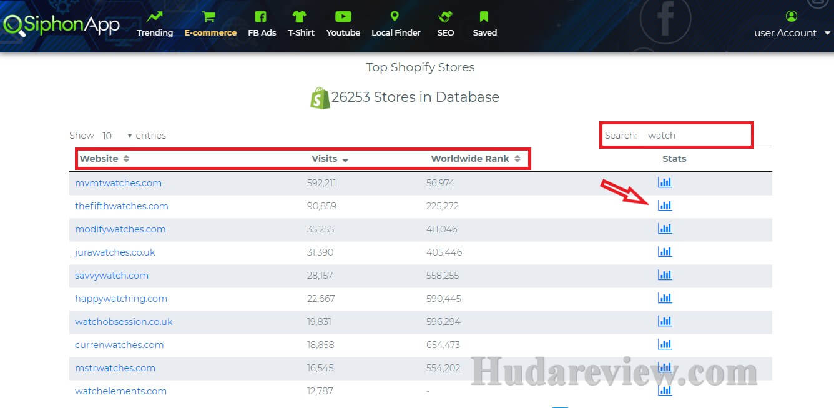Select the 596,294 worldwide rank value
The height and width of the screenshot is (408, 834).
pos(444,322)
